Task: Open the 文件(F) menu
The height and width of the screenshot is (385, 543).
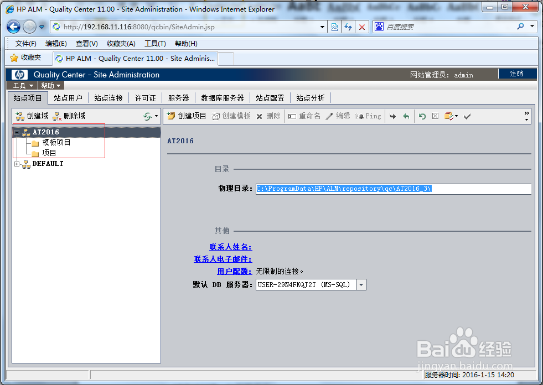Action: (x=26, y=44)
